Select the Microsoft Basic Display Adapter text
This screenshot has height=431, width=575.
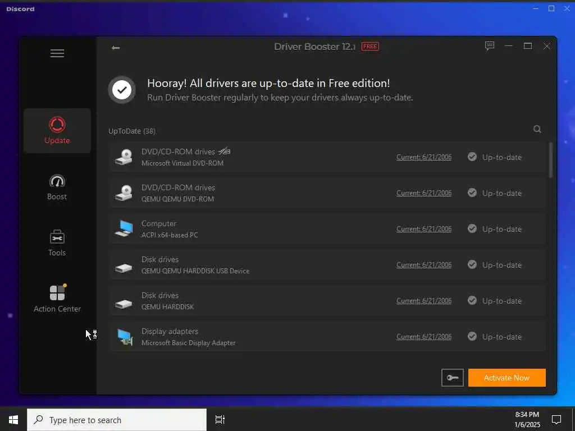pyautogui.click(x=189, y=343)
